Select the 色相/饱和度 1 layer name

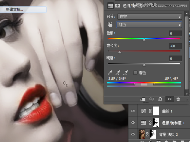173,123
